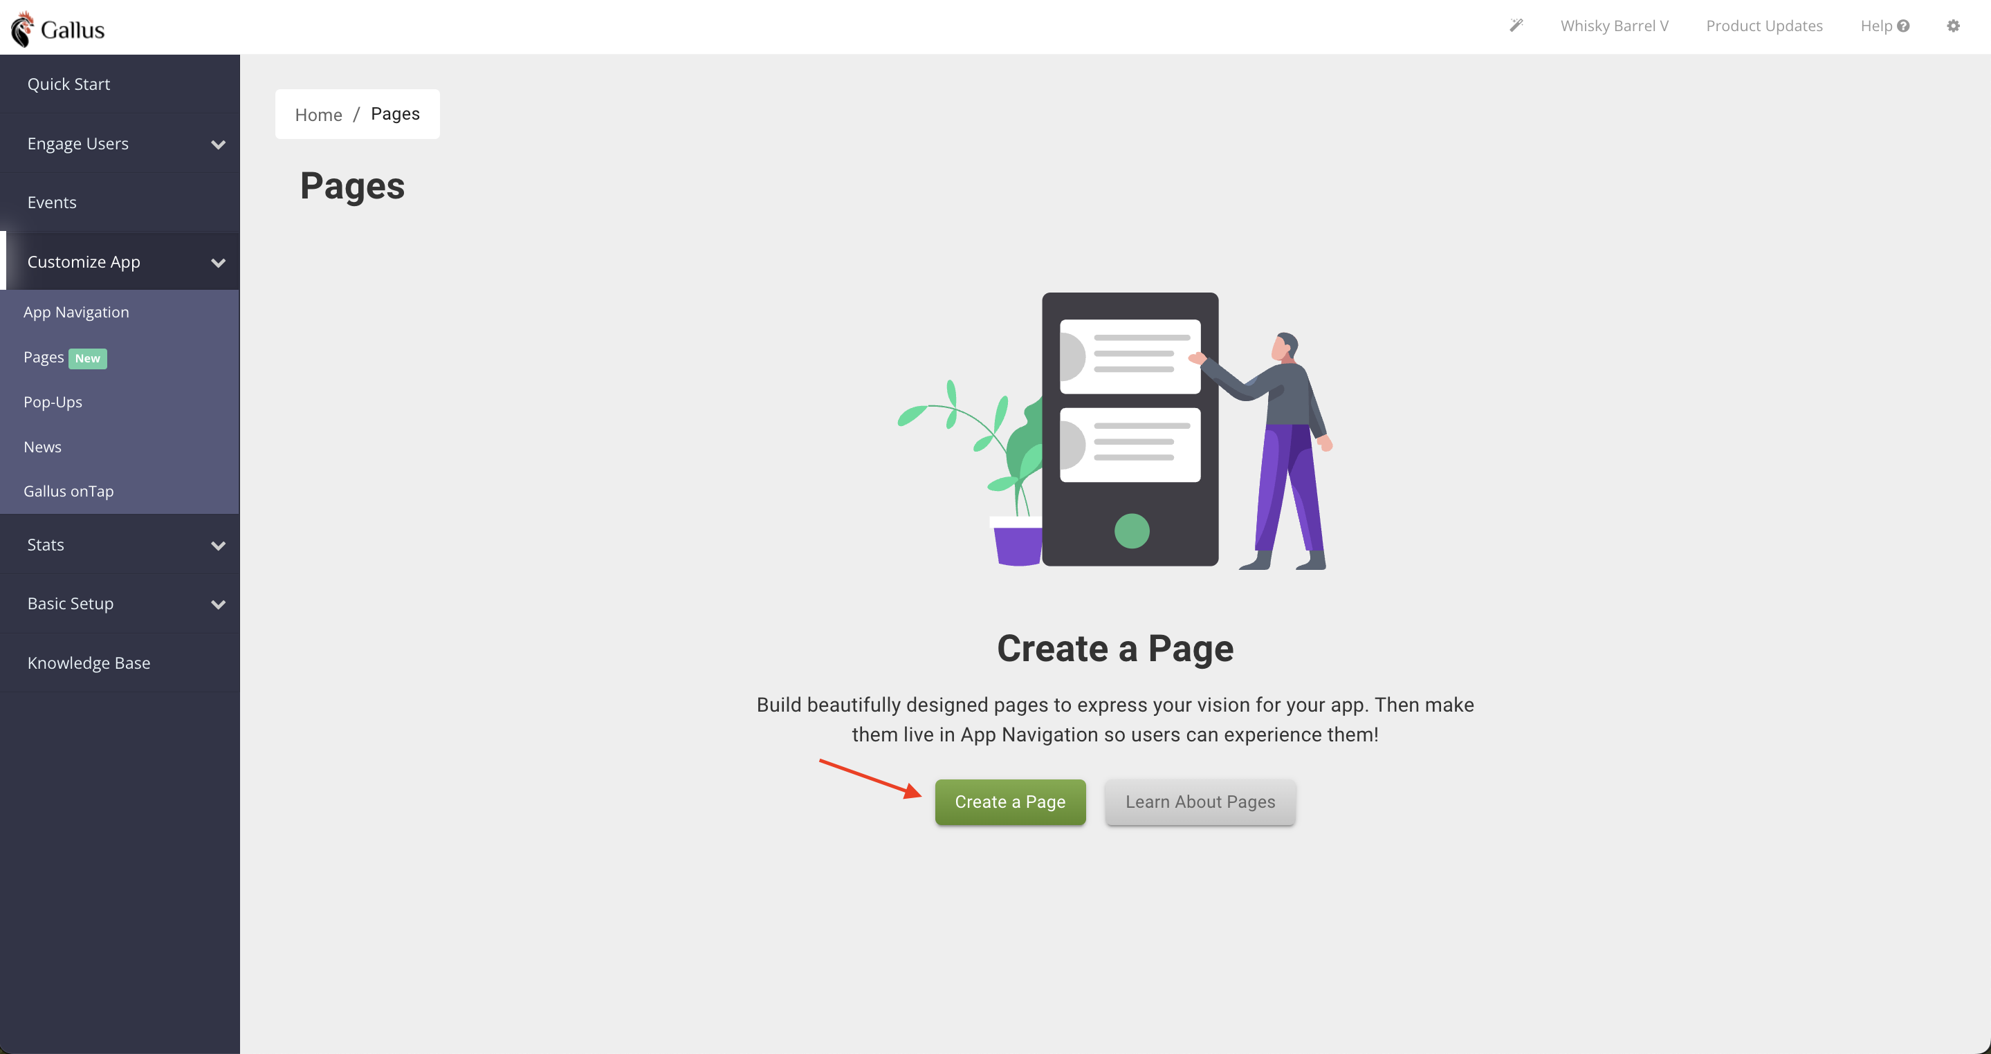Click the green Create a Page button

tap(1010, 802)
